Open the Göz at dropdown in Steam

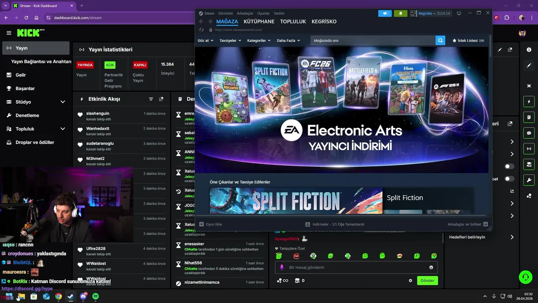[x=206, y=40]
